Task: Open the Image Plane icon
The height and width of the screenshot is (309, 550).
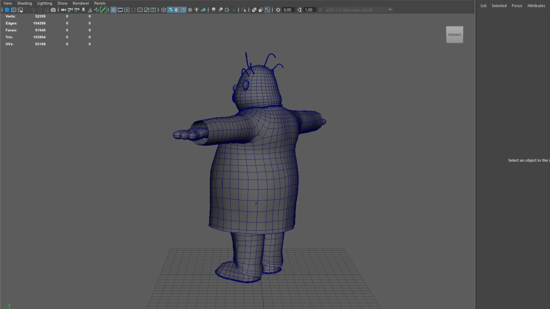Action: pyautogui.click(x=90, y=10)
